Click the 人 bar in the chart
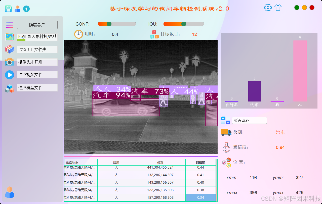The width and height of the screenshot is (322, 204). pyautogui.click(x=300, y=71)
